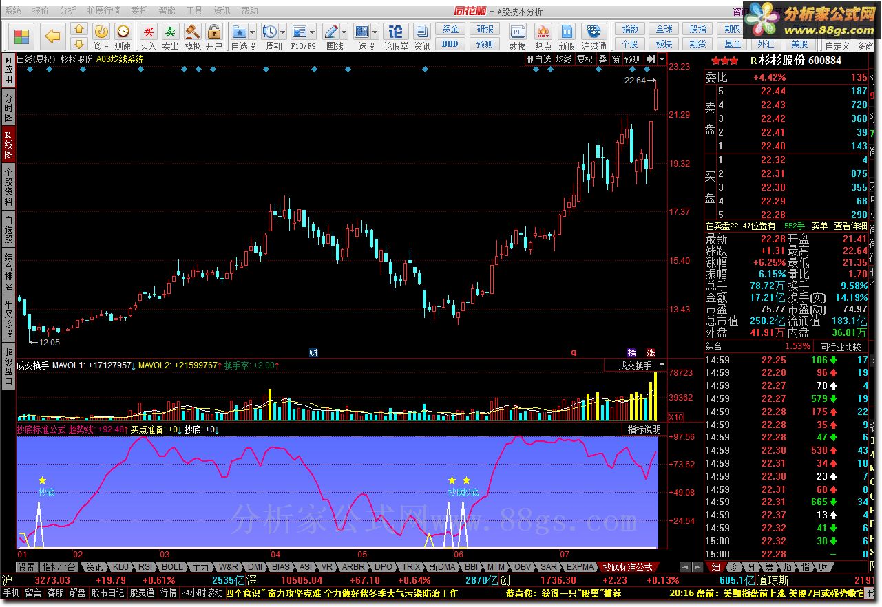Image resolution: width=882 pixels, height=607 pixels.
Task: Click the 财 marker on the chart timeline
Action: (313, 352)
